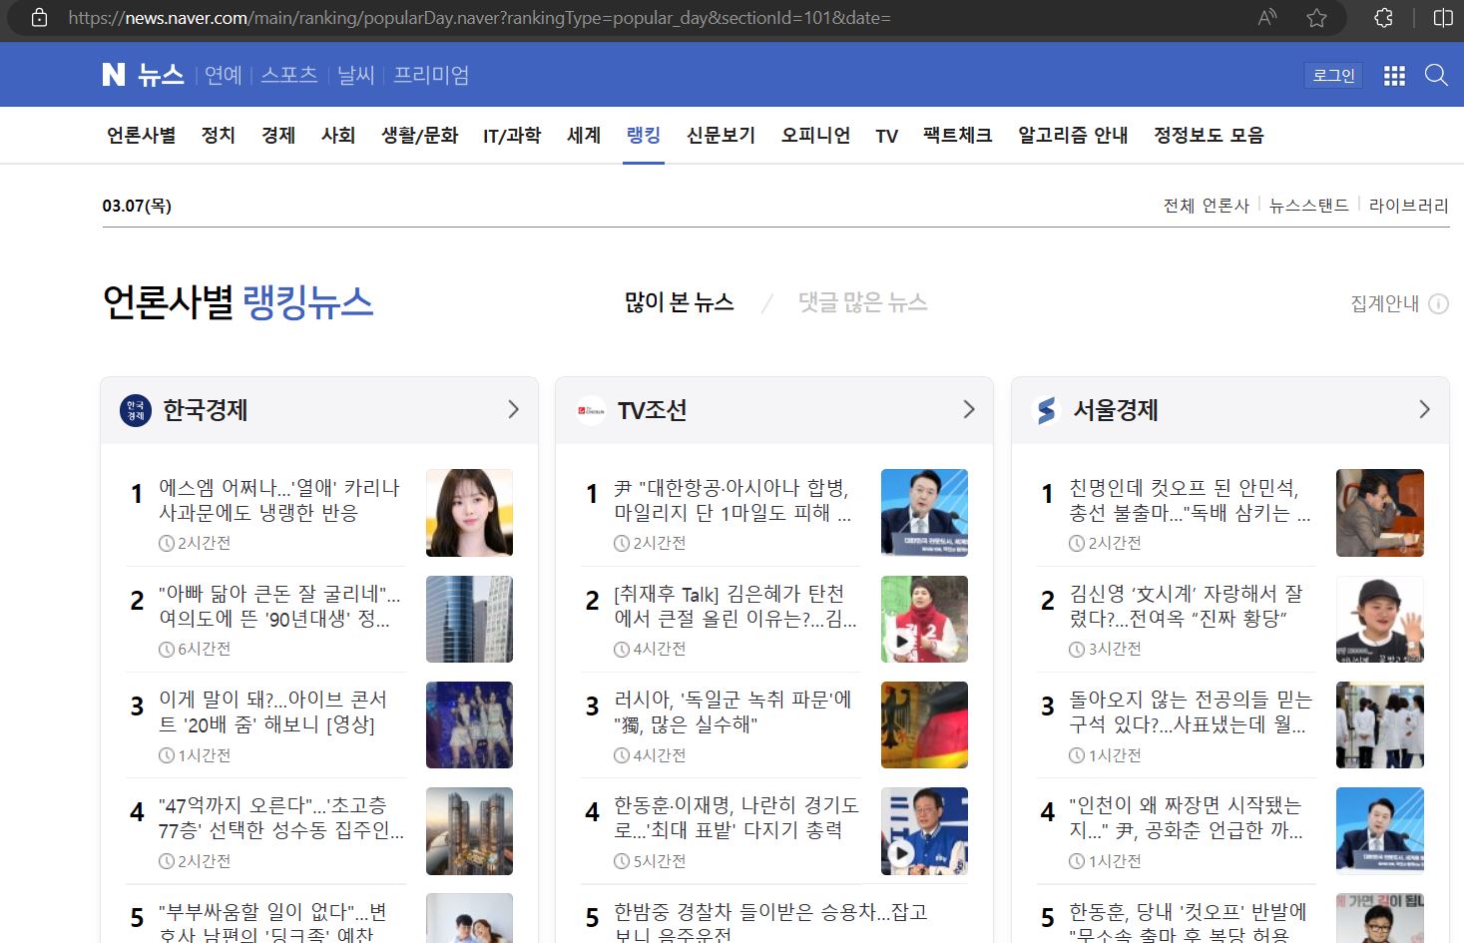Click the TV조선 press logo icon
This screenshot has height=943, width=1464.
point(591,409)
